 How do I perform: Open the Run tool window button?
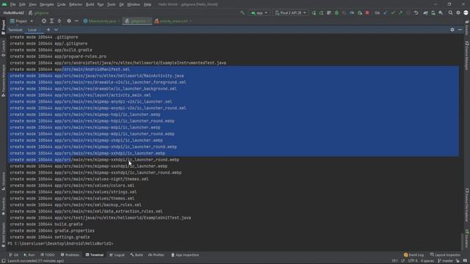point(29,254)
